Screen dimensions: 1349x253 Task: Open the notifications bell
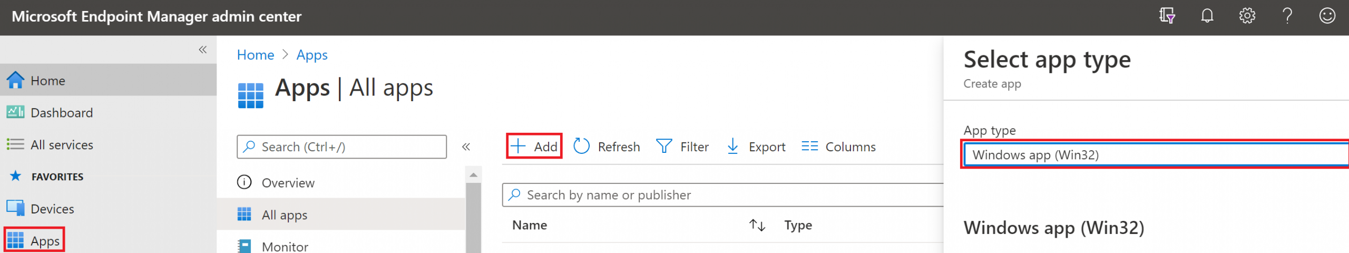click(1207, 16)
